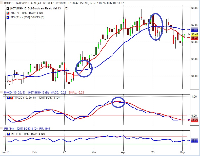The width and height of the screenshot is (200, 156).
Task: Click the blue 49.5 IFR value tag
Action: [194, 140]
